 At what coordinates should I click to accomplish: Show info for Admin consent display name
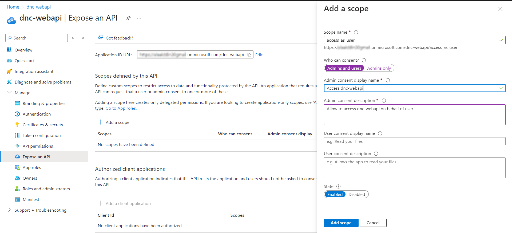tap(388, 80)
